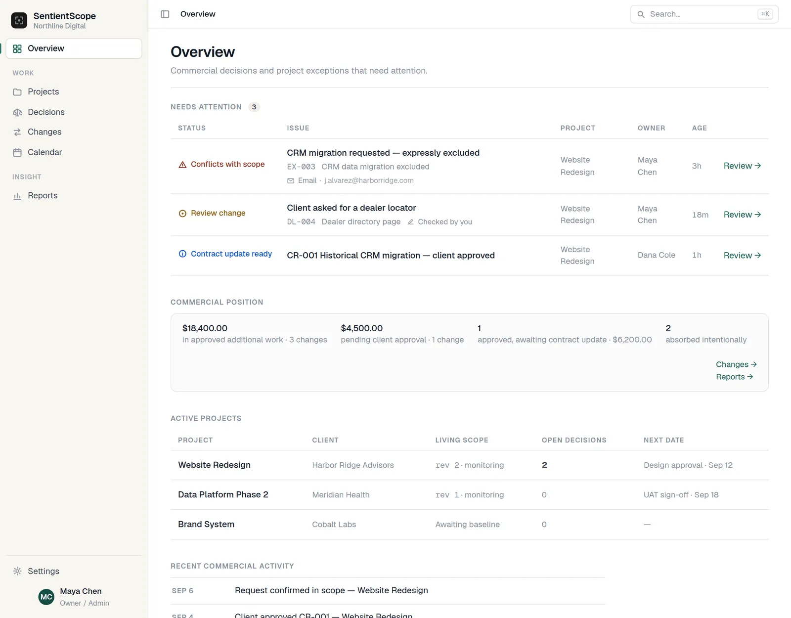Click the SentientScope logo icon

pos(19,20)
